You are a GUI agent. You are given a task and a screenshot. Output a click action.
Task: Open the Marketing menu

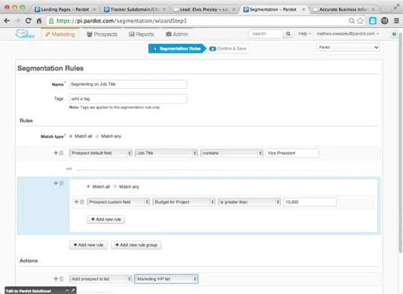tap(60, 34)
